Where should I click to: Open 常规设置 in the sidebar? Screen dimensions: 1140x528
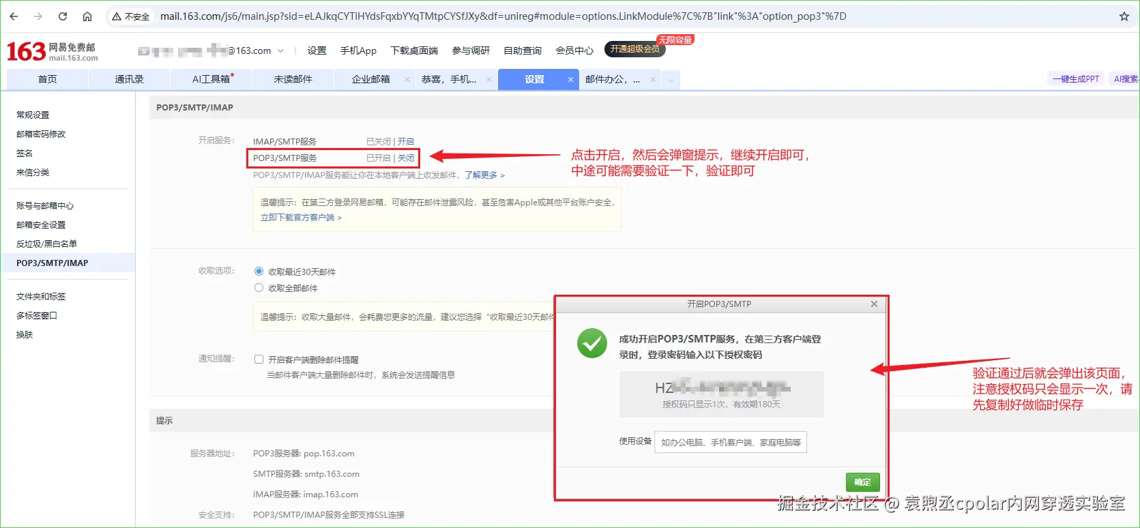[x=33, y=115]
